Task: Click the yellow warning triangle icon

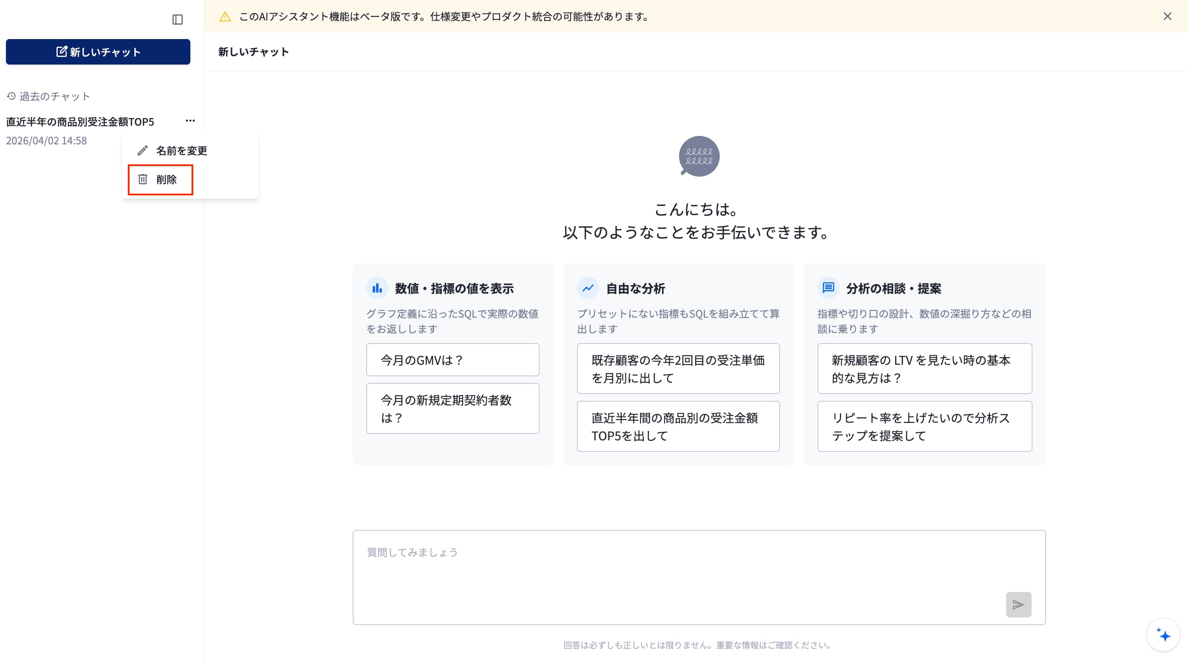Action: point(225,17)
